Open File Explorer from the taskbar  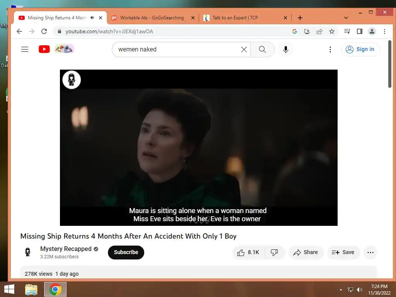(31, 289)
